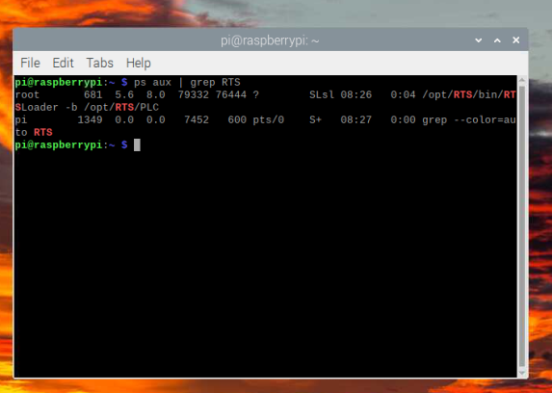Click the scrollbar's up arrow
Viewport: 552px width, 393px height.
(x=522, y=80)
